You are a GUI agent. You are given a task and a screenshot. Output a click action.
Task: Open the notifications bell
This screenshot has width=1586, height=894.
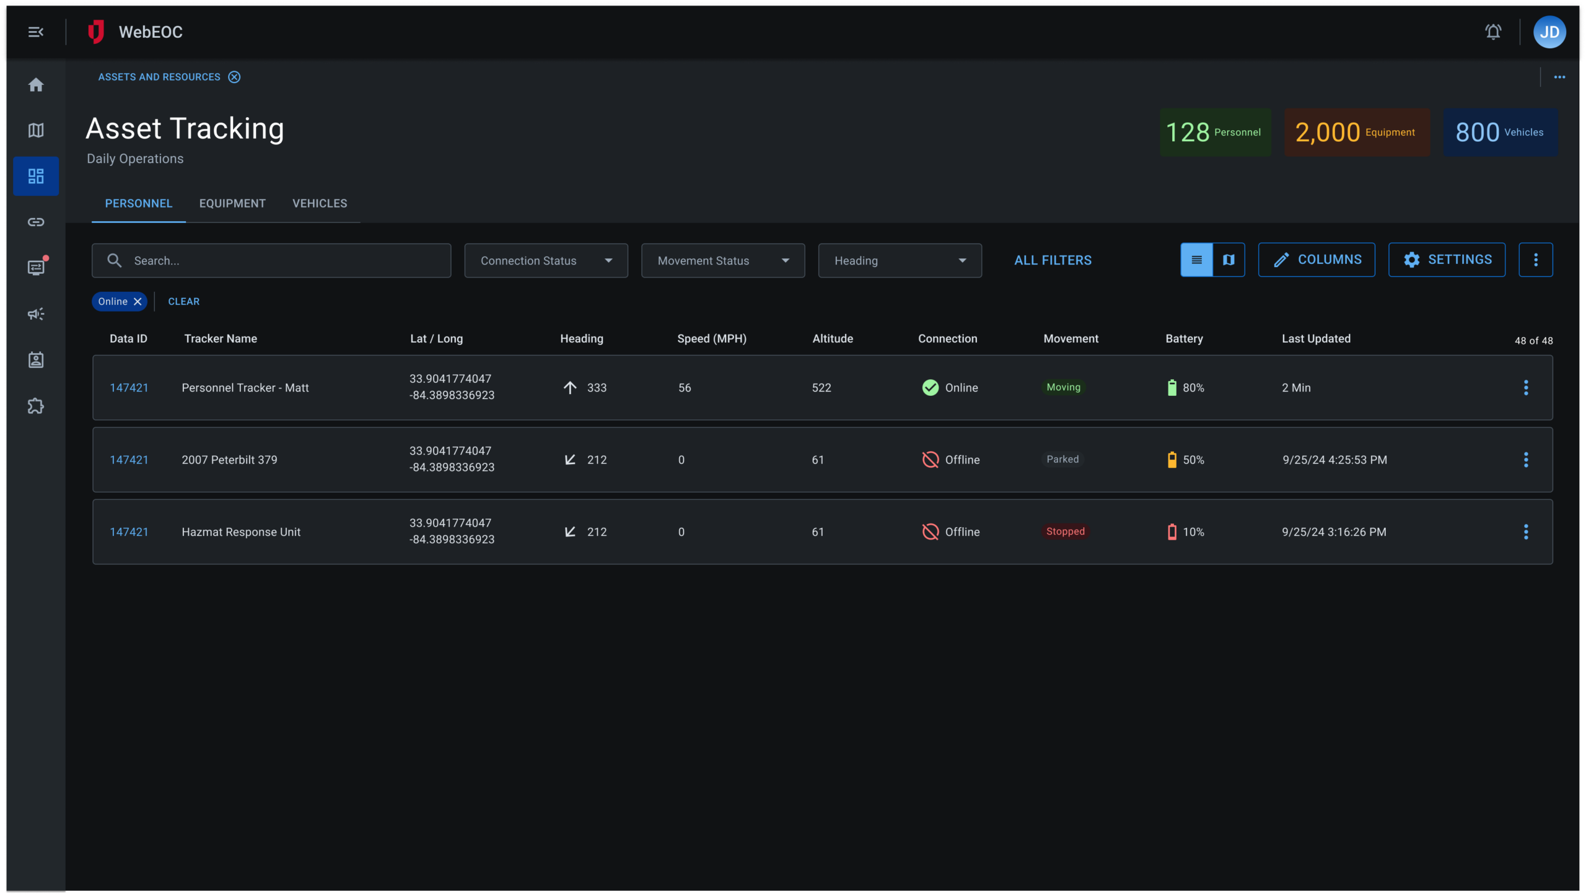tap(1493, 32)
